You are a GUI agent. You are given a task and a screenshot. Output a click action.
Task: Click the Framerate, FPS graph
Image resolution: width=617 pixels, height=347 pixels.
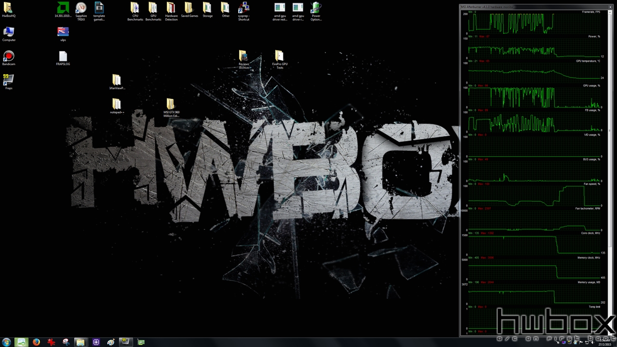[534, 24]
